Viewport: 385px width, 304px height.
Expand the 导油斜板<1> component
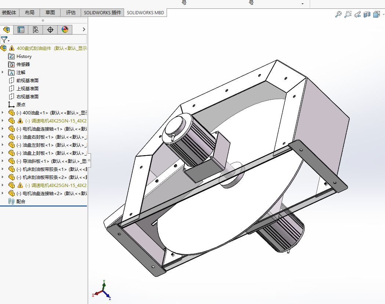pos(3,161)
